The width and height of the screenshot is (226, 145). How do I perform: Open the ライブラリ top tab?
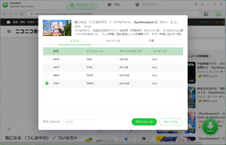coord(146,5)
